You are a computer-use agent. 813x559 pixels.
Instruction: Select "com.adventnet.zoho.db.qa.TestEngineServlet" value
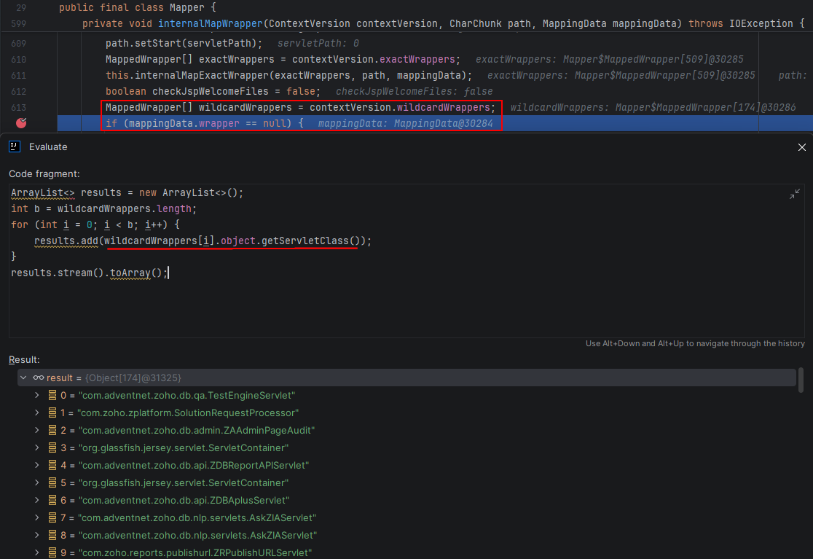pyautogui.click(x=186, y=395)
